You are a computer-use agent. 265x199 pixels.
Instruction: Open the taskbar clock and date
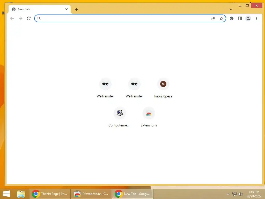click(254, 194)
